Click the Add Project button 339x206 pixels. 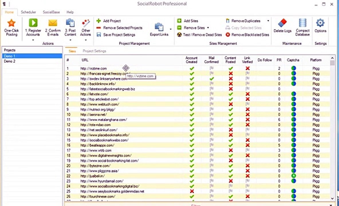pos(109,21)
